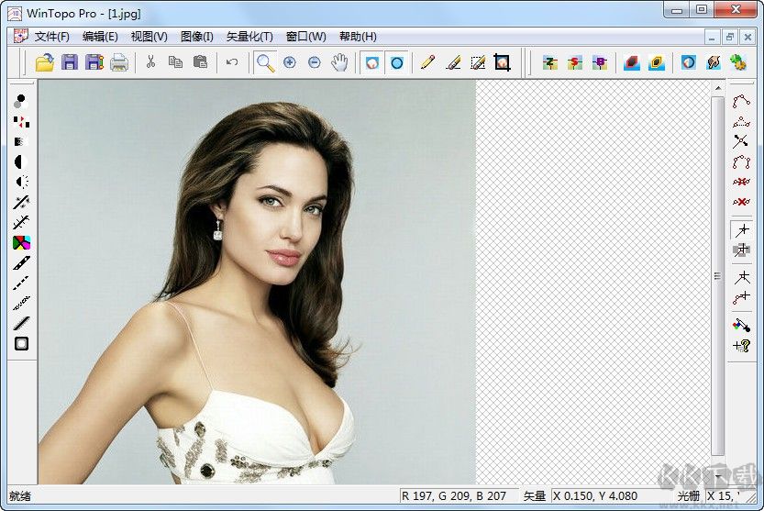The width and height of the screenshot is (764, 511).
Task: Click the Save As floppy icon with arrows
Action: coord(94,62)
